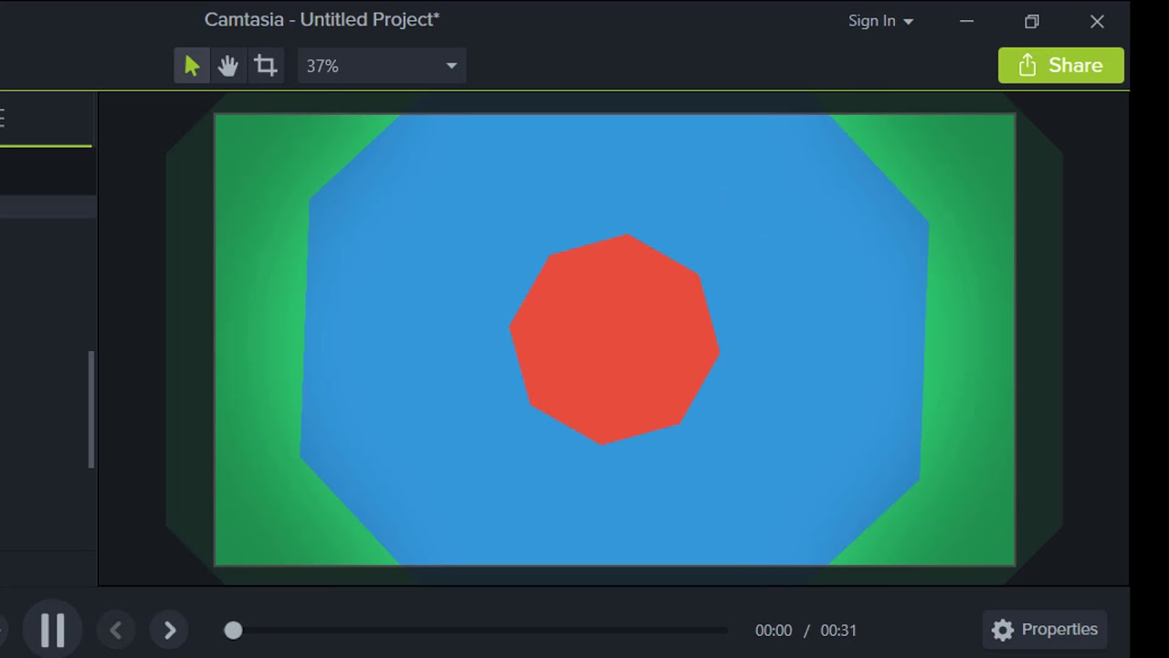Enable the Crop tool
Screen dimensions: 1169x658
coord(266,66)
